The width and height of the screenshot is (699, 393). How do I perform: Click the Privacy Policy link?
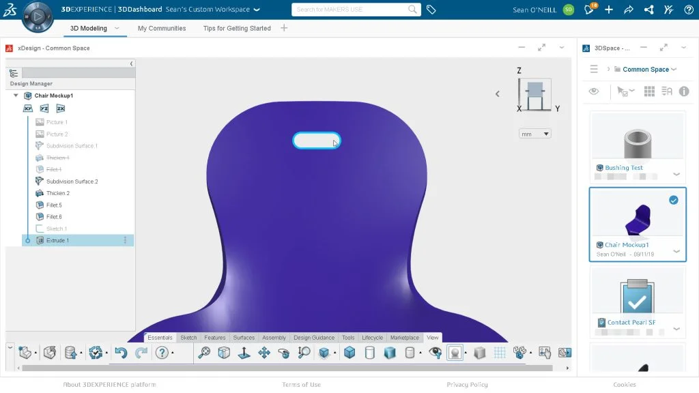point(467,385)
